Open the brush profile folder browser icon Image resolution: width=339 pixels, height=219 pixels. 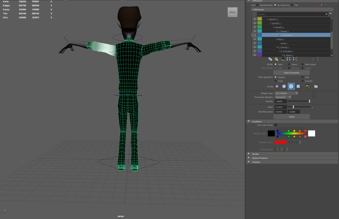(316, 87)
